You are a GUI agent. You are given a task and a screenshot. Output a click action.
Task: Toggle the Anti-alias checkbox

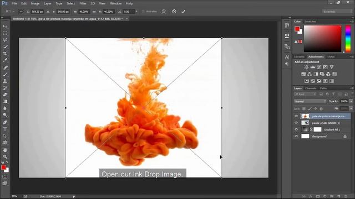click(143, 12)
